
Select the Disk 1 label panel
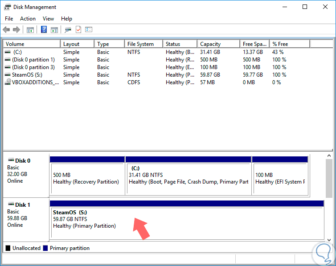tap(26, 220)
